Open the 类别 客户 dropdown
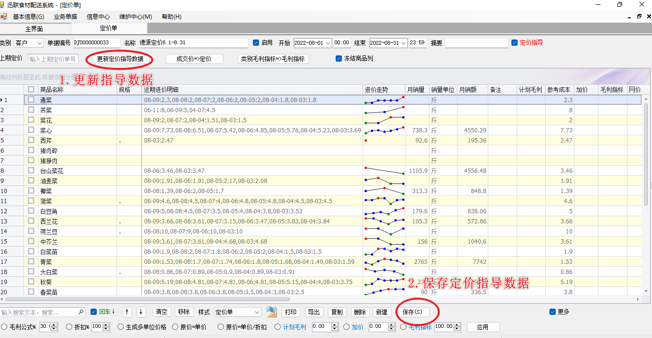The height and width of the screenshot is (338, 652). point(29,43)
